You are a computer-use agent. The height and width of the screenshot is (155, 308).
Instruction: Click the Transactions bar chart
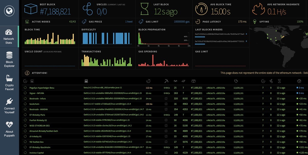click(x=107, y=61)
